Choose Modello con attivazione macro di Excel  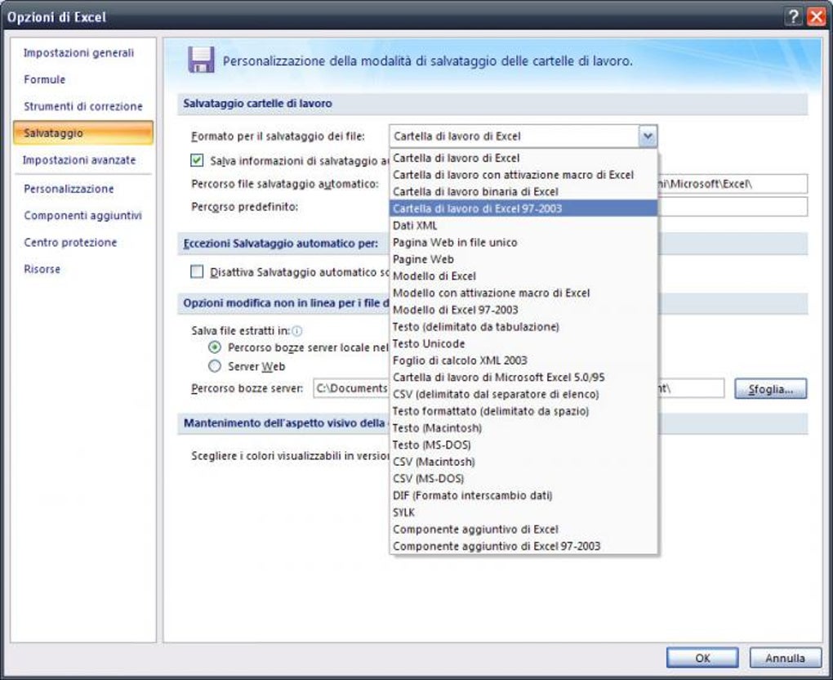point(523,293)
